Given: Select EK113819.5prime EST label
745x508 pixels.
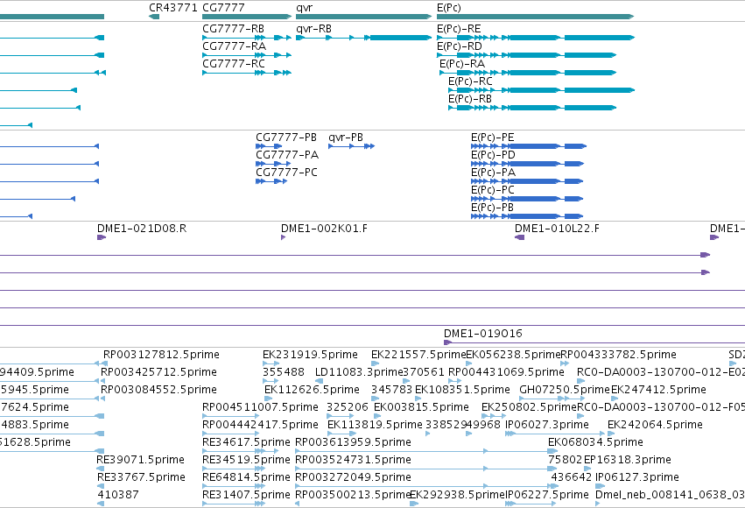Looking at the screenshot, I should coord(375,425).
